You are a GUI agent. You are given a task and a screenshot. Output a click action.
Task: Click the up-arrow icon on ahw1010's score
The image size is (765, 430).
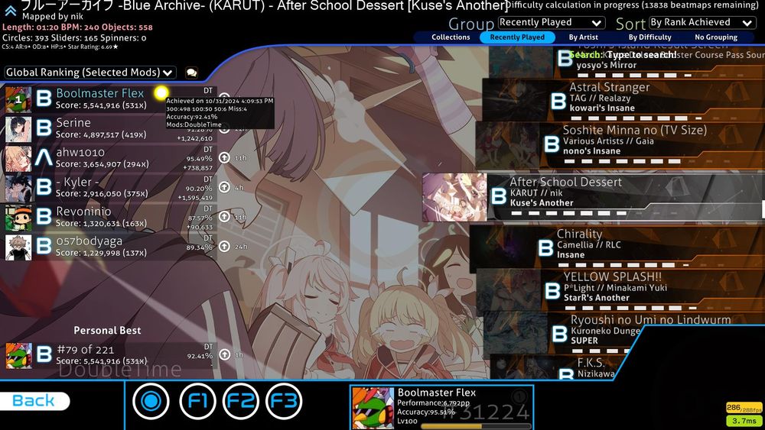[224, 158]
